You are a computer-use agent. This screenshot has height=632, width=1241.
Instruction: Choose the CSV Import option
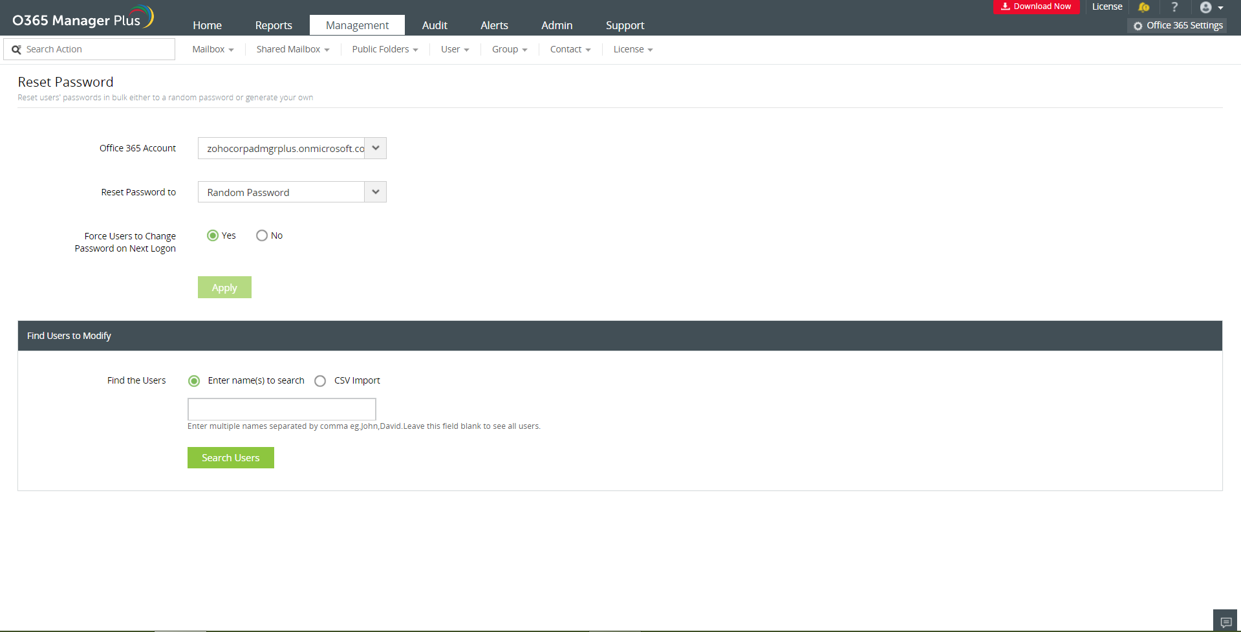pyautogui.click(x=320, y=381)
